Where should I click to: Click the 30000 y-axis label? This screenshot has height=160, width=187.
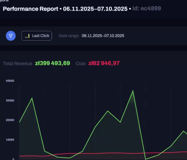point(10,100)
